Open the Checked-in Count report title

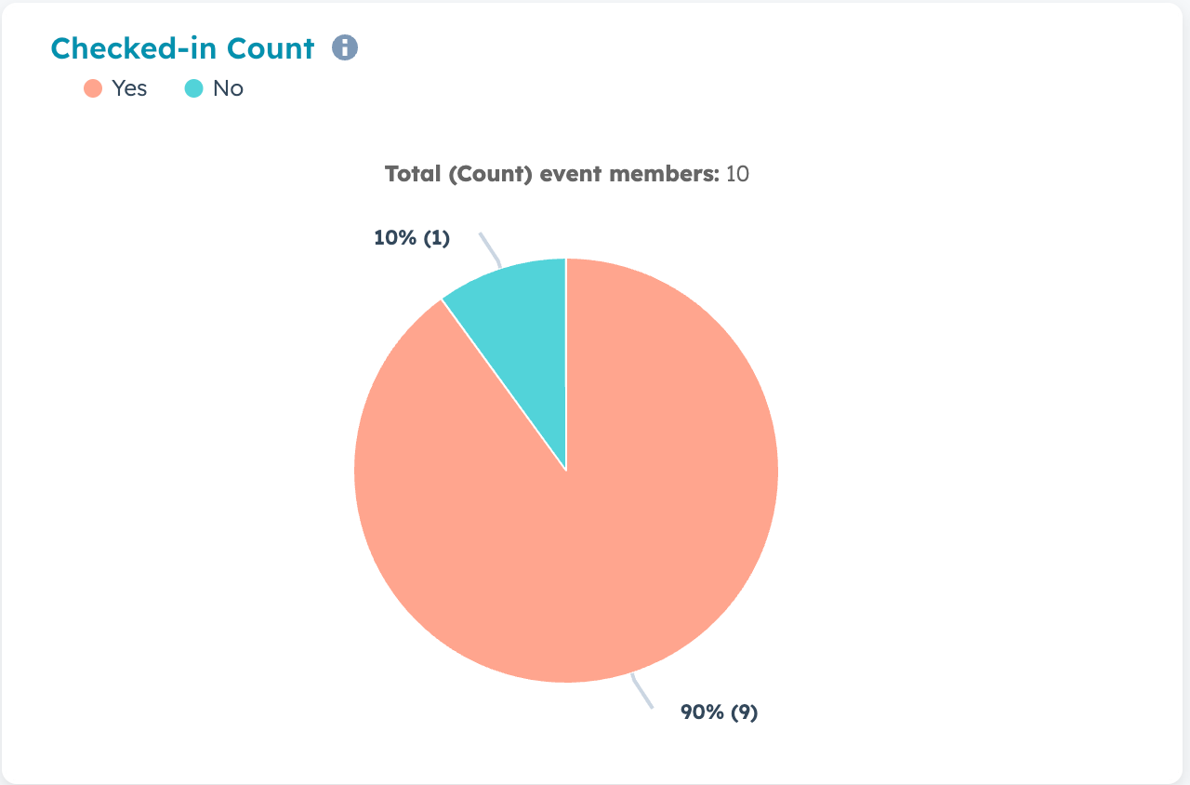(182, 48)
